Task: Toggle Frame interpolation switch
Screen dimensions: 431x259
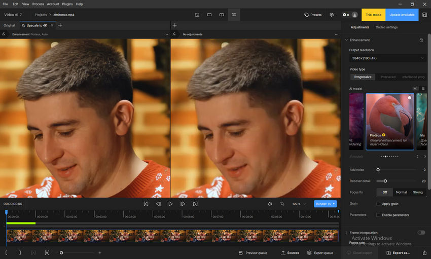Action: click(421, 233)
